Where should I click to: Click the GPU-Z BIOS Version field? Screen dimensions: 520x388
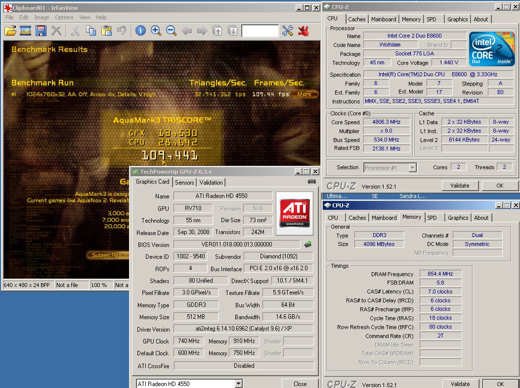(x=237, y=244)
